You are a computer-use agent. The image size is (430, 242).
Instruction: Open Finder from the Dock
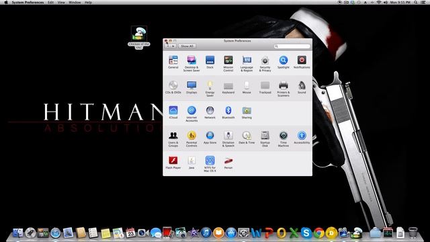pyautogui.click(x=18, y=233)
